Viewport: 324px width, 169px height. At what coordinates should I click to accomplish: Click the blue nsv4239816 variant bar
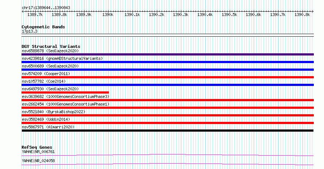click(167, 62)
